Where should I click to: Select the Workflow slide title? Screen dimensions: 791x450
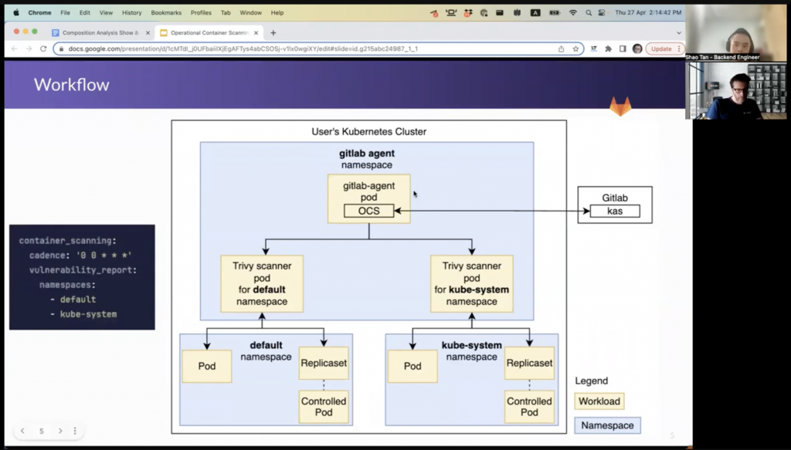pos(72,84)
